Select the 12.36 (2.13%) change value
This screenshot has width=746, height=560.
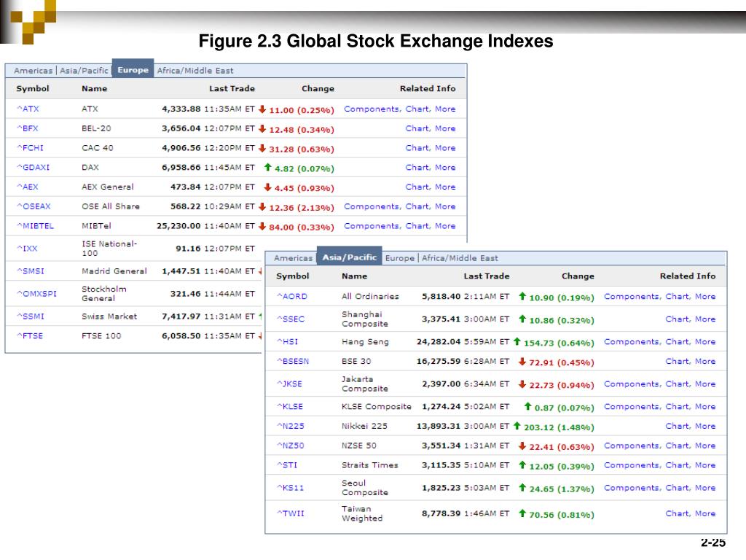point(302,208)
